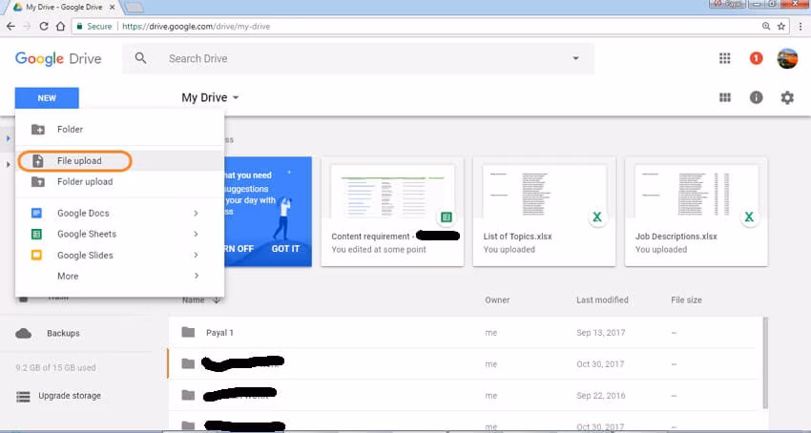Open the settings gear icon
Screen dimensions: 811x433
coord(787,97)
